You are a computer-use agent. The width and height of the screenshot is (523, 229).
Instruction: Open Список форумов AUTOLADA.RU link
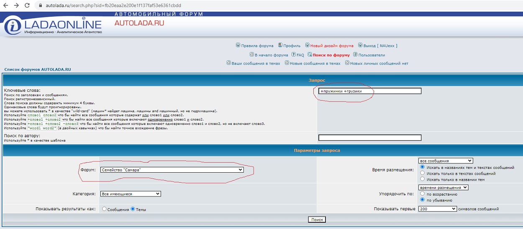pyautogui.click(x=38, y=69)
